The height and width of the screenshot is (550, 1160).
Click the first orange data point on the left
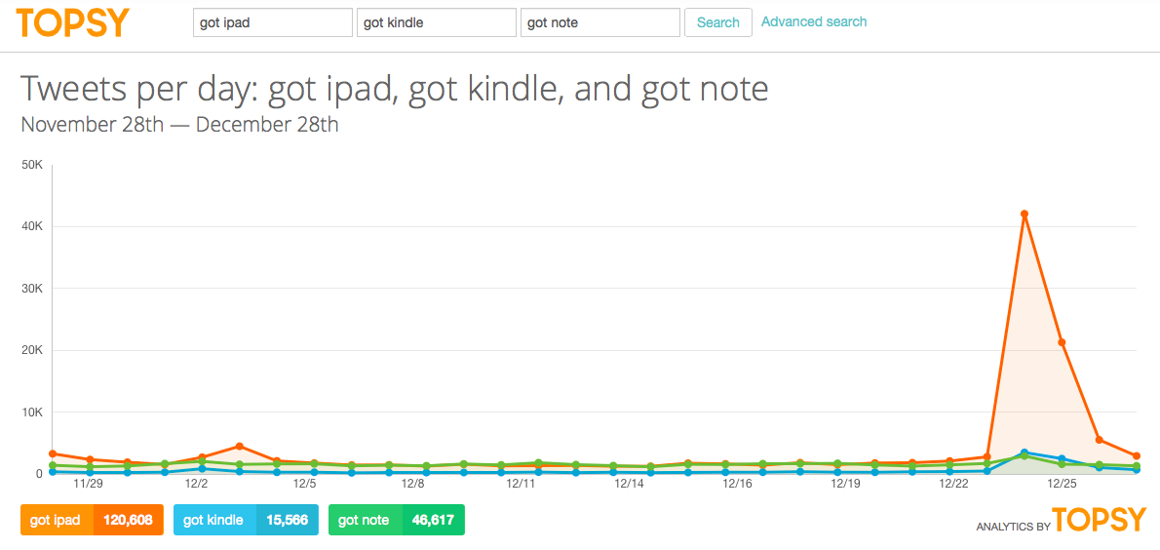53,453
